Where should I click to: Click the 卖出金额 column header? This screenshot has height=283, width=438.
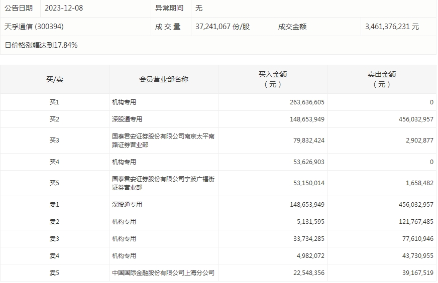tap(382, 79)
